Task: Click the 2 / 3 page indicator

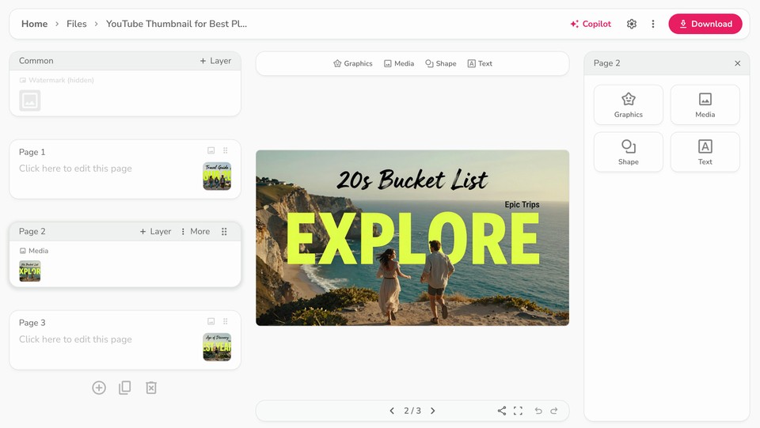Action: (412, 411)
